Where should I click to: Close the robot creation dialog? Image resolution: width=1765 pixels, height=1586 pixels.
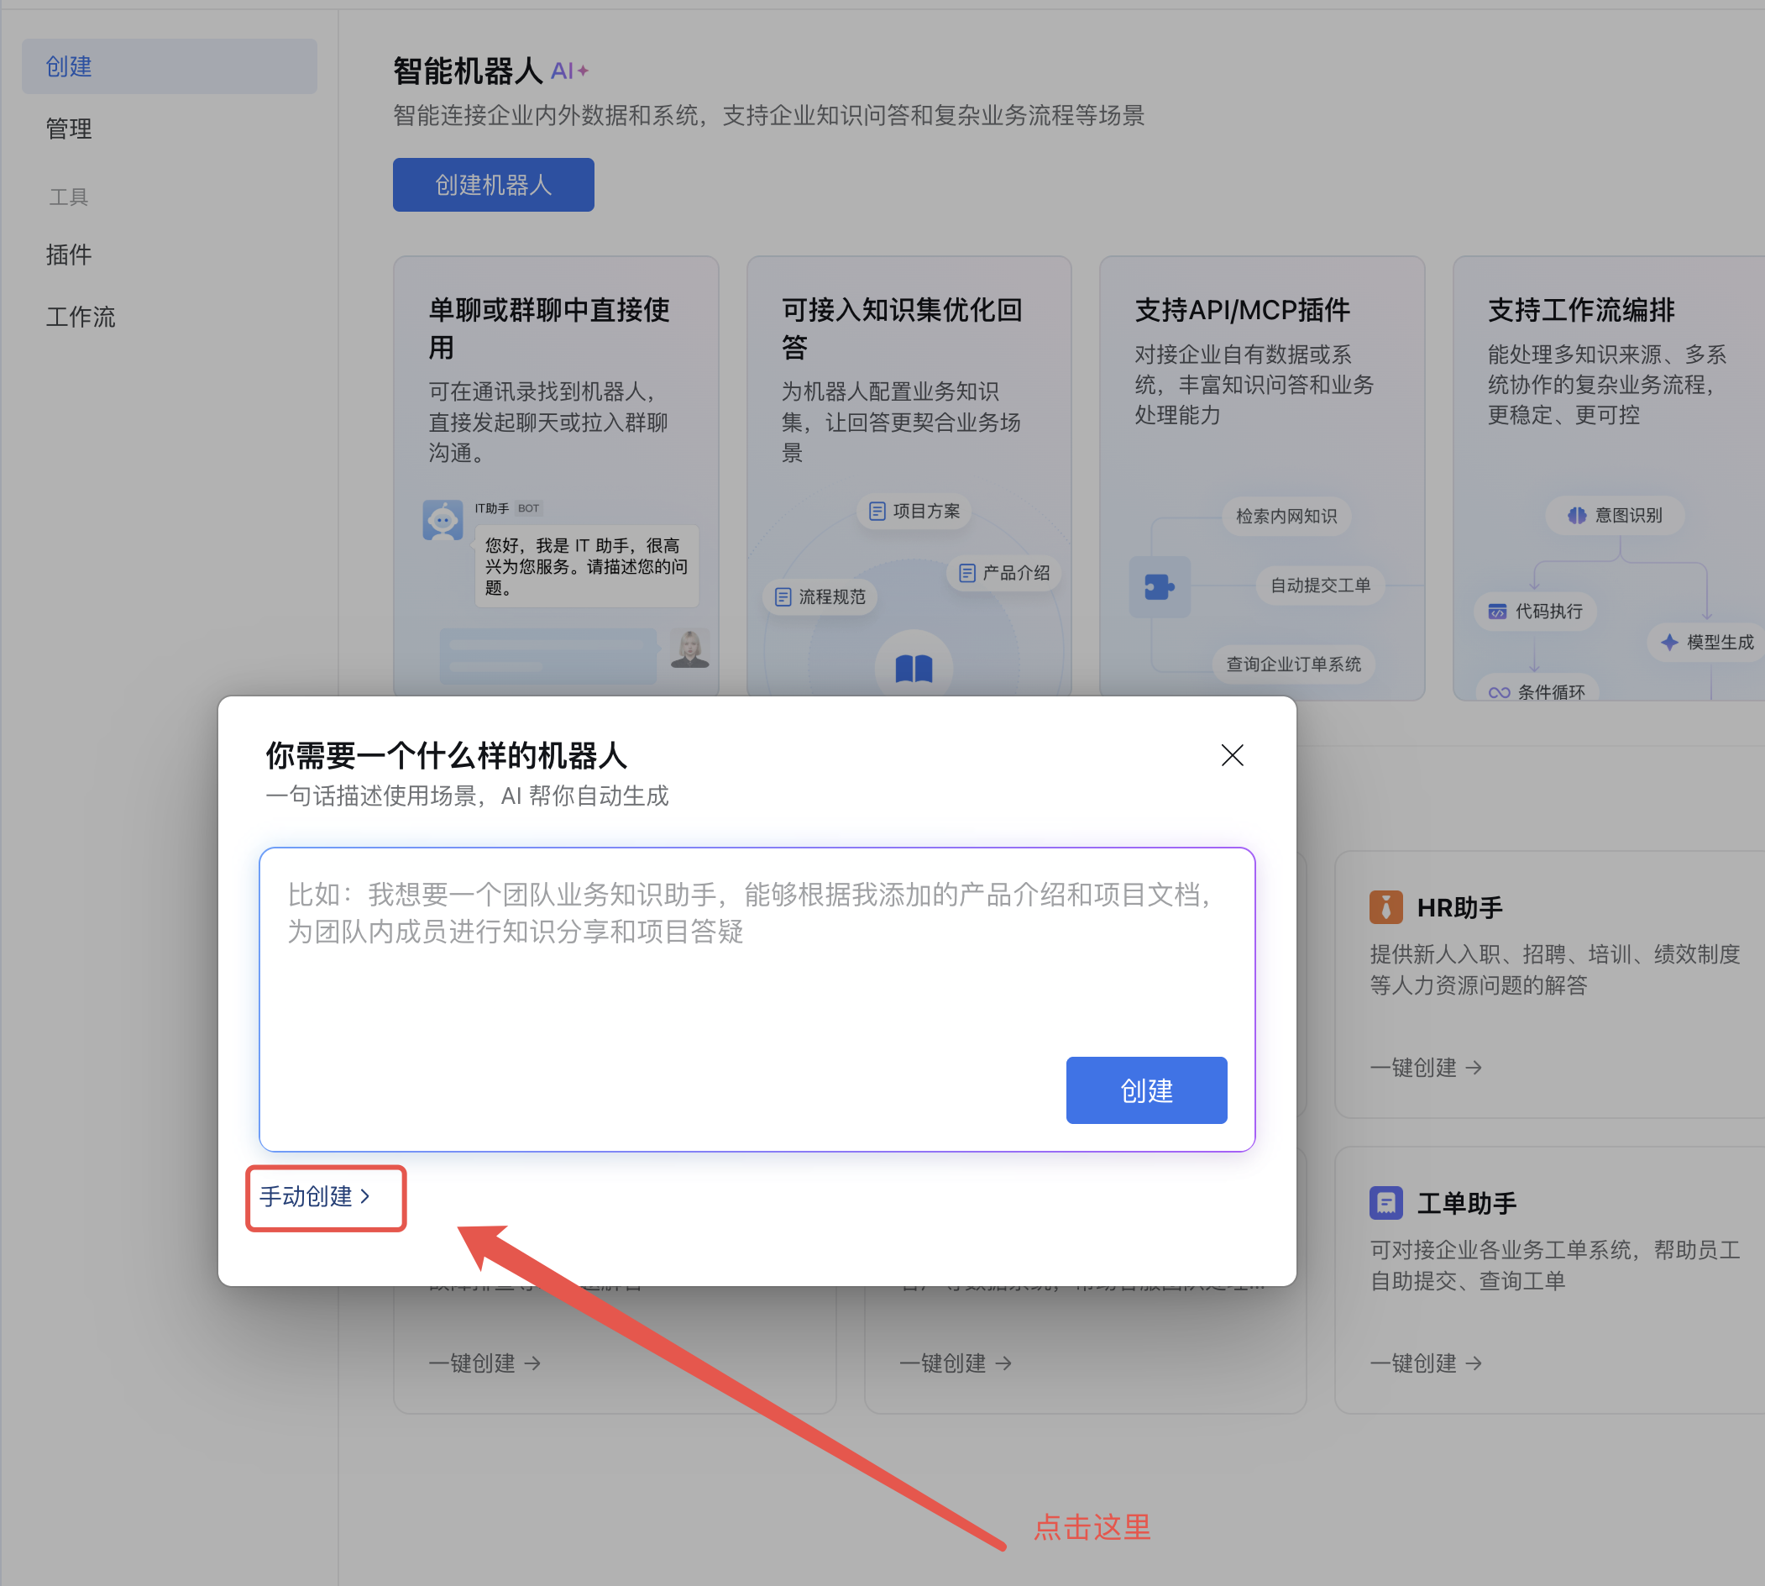pos(1232,755)
